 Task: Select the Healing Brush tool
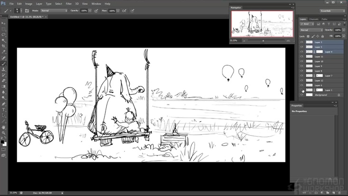pyautogui.click(x=3, y=58)
